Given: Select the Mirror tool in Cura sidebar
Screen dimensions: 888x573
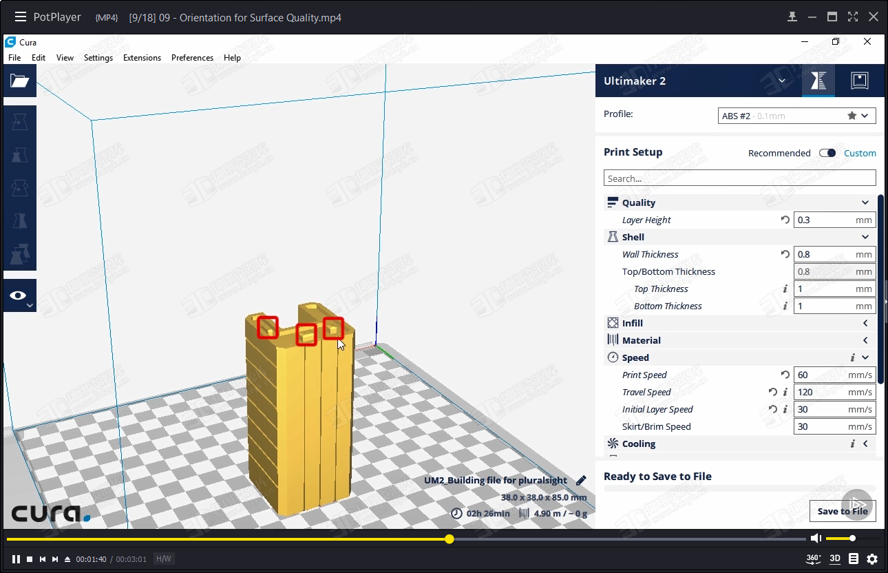Looking at the screenshot, I should (19, 221).
